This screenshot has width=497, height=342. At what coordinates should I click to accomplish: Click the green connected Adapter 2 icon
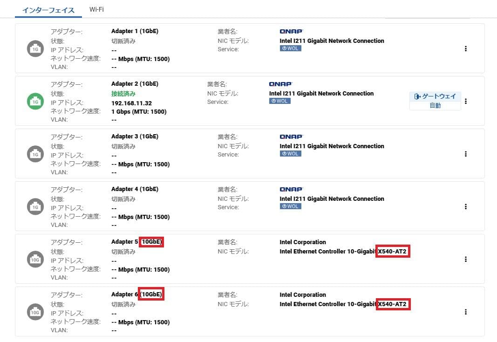35,102
